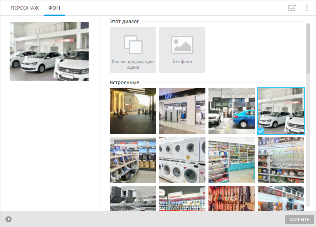Viewport: 316px width, 227px height.
Task: Select the ФОН tab
Action: [54, 8]
